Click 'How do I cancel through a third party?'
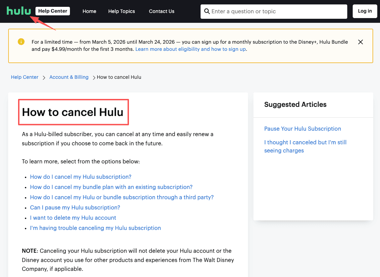 click(x=122, y=197)
